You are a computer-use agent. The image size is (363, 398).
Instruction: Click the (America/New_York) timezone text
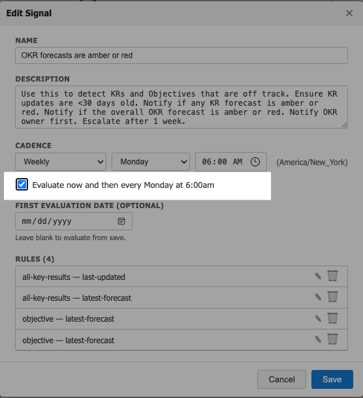click(312, 162)
